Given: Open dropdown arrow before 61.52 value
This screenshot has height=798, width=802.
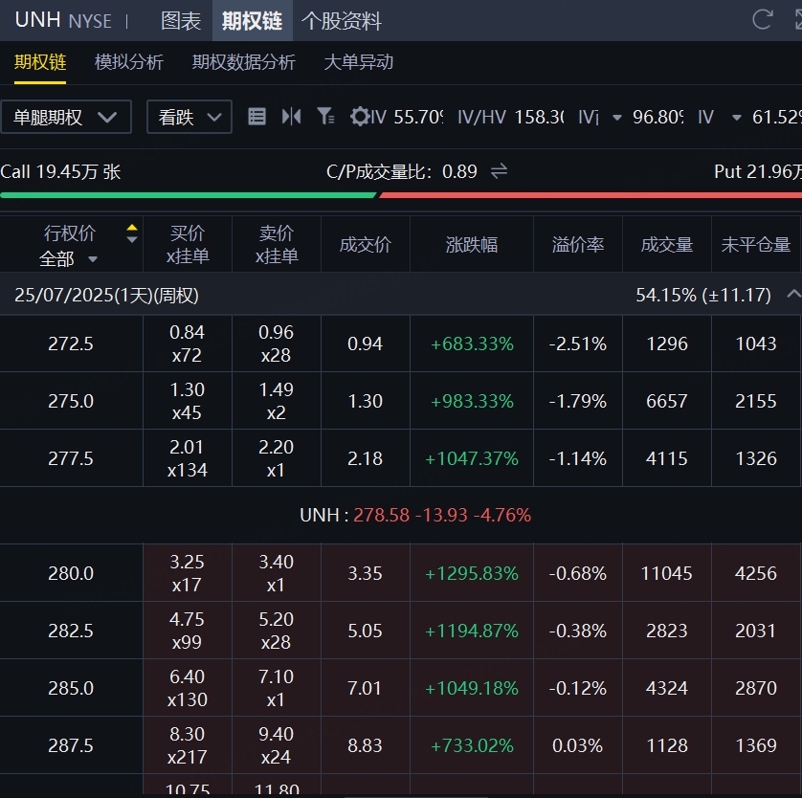Looking at the screenshot, I should [737, 118].
